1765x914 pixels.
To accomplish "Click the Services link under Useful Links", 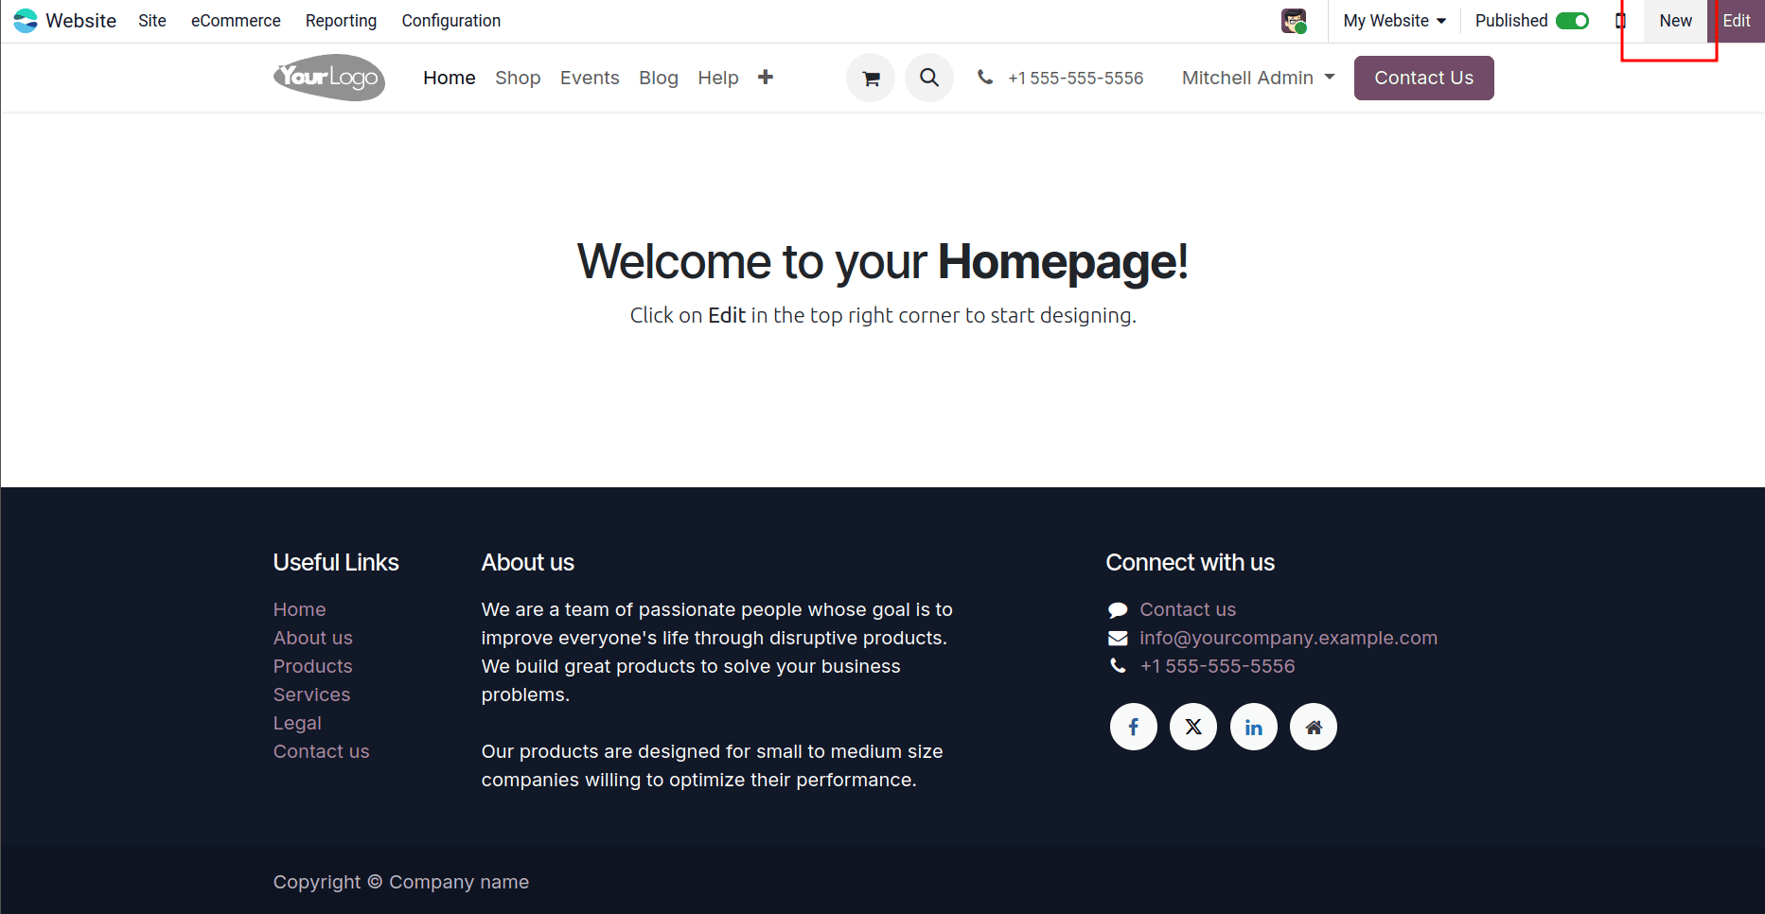I will tap(311, 694).
